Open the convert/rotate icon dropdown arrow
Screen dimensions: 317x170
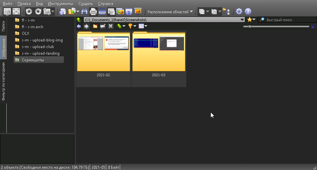[x=53, y=12]
